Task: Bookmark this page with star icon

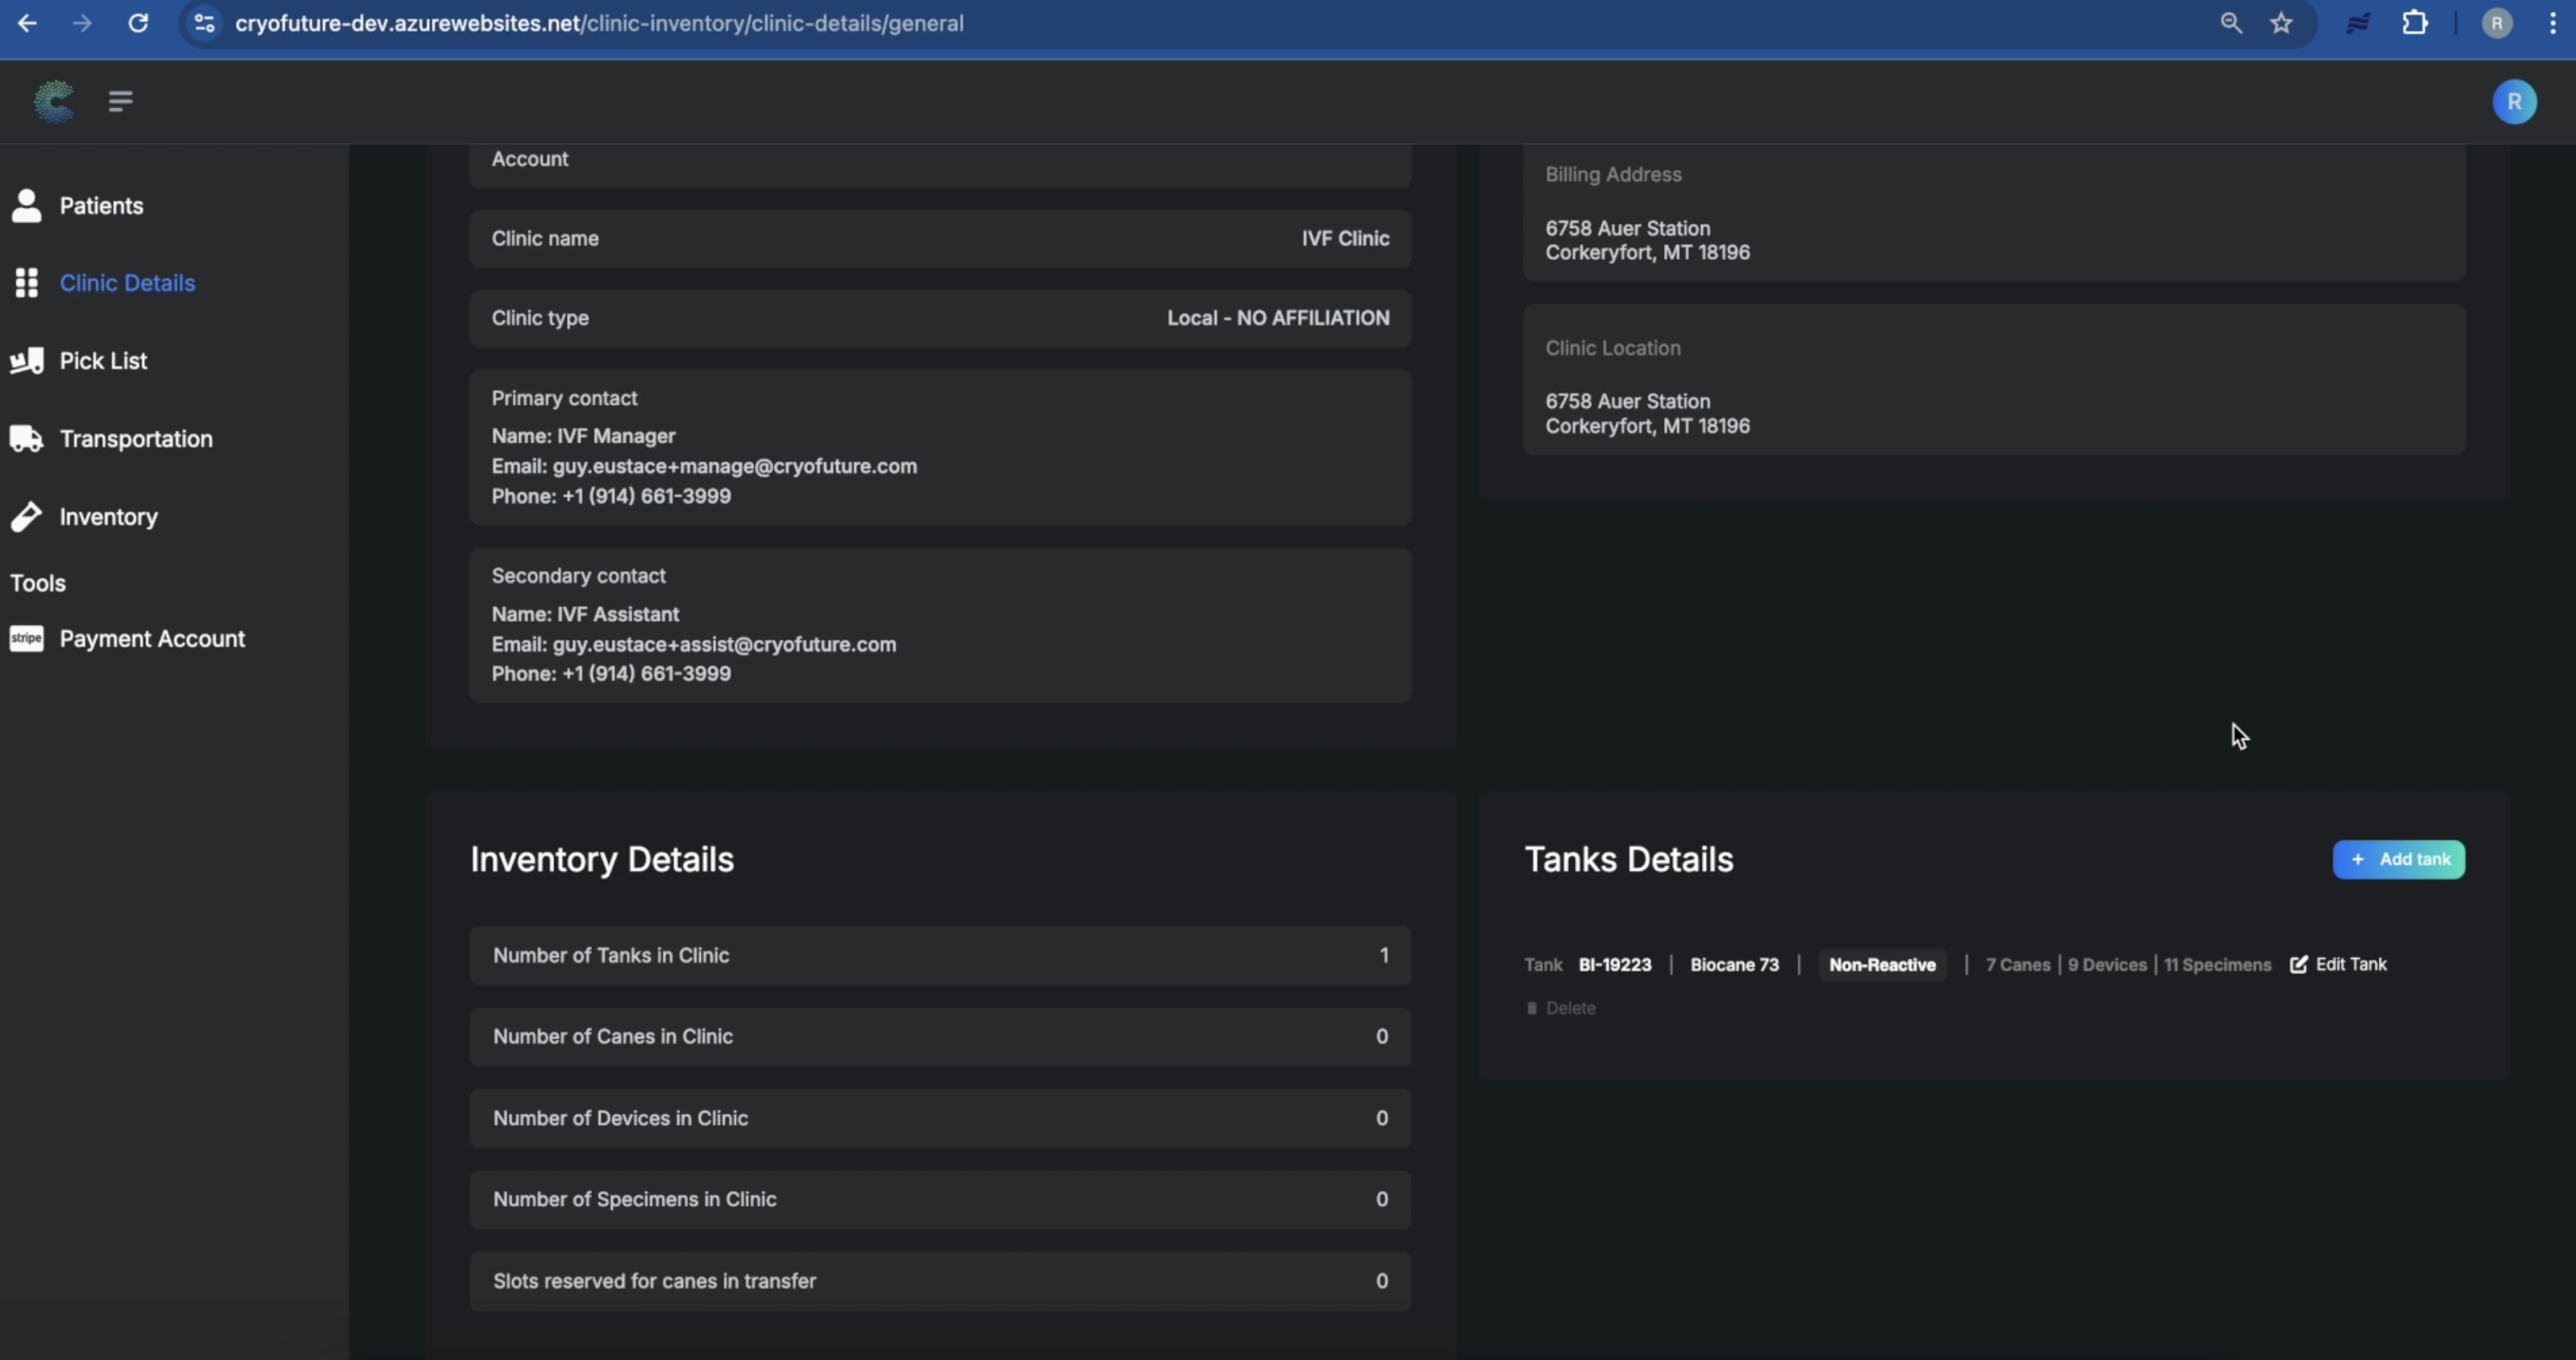Action: tap(2281, 23)
